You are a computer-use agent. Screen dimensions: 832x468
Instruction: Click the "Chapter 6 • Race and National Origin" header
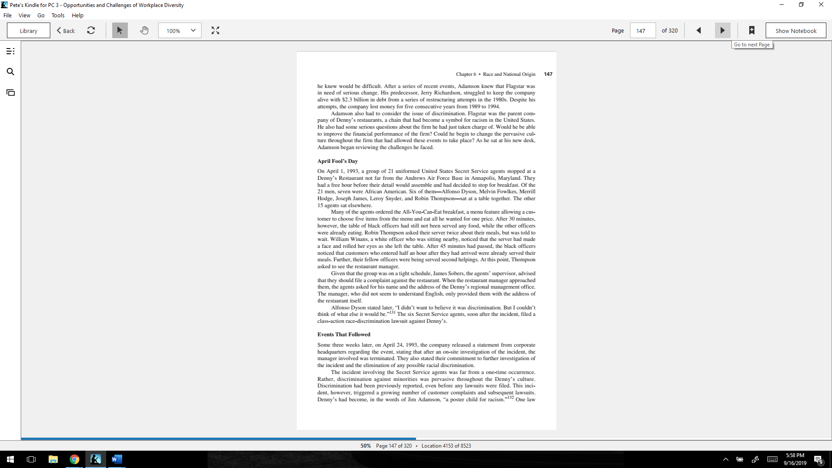(x=495, y=74)
